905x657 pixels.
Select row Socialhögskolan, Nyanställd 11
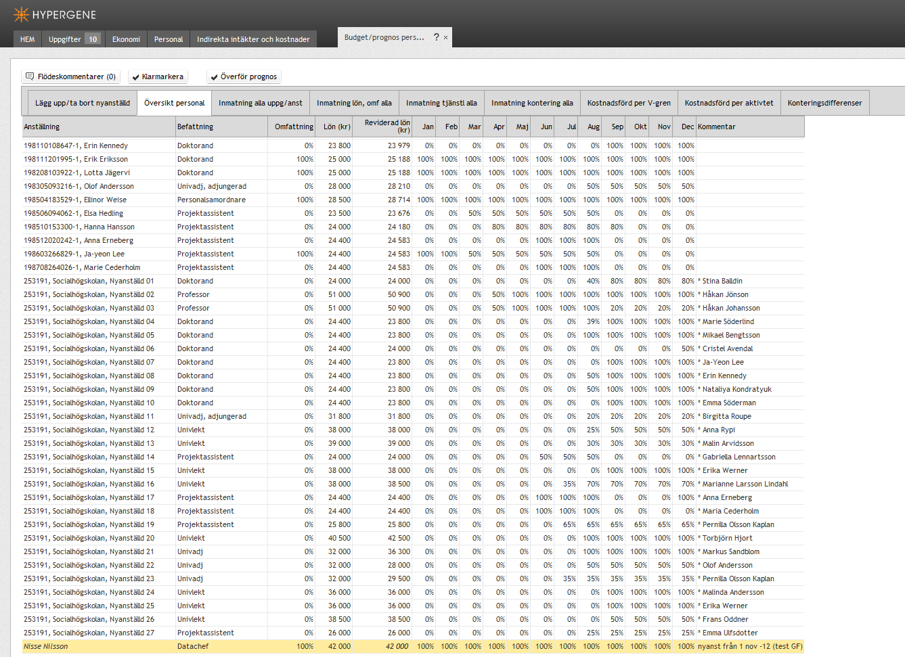pyautogui.click(x=413, y=416)
